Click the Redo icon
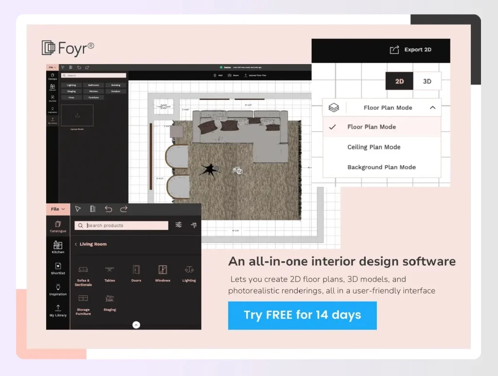 (124, 209)
